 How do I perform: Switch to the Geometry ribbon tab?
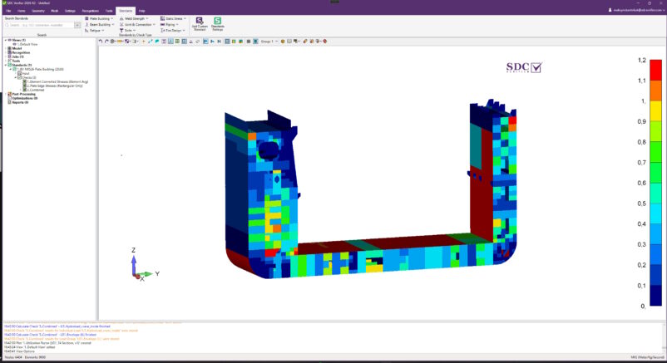(38, 11)
